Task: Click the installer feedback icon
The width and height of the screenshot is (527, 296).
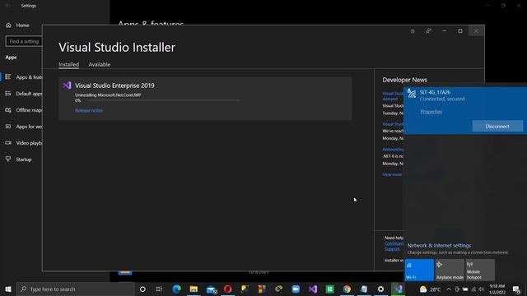Action: pos(428,31)
